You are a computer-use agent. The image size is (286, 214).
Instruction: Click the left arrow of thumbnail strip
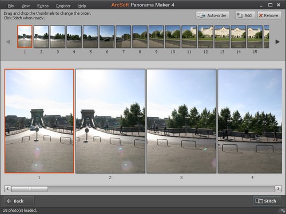pyautogui.click(x=8, y=42)
